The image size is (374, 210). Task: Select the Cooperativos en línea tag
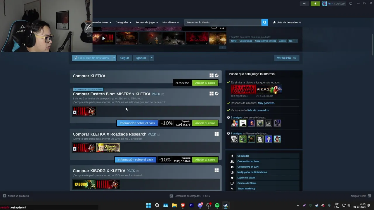click(x=266, y=41)
